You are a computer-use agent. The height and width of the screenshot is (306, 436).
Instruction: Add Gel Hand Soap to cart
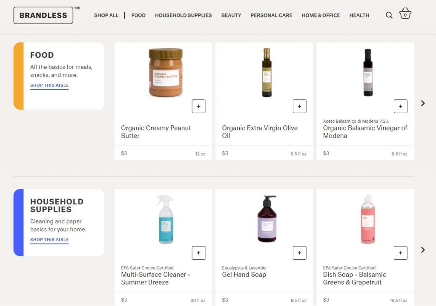click(299, 253)
